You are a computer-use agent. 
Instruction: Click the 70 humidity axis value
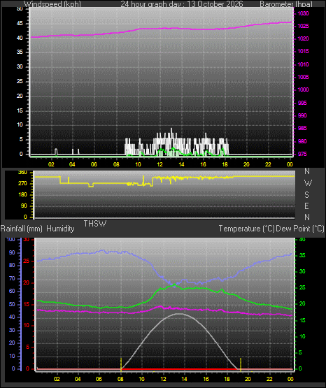point(12,279)
